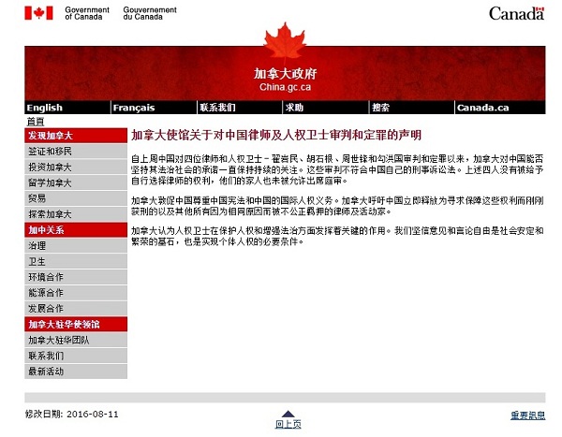This screenshot has width=562, height=437.
Task: Open the 搜索 search menu item
Action: (380, 108)
